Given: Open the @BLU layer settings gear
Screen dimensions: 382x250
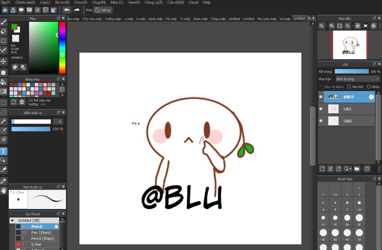Looking at the screenshot, I should pyautogui.click(x=371, y=97).
